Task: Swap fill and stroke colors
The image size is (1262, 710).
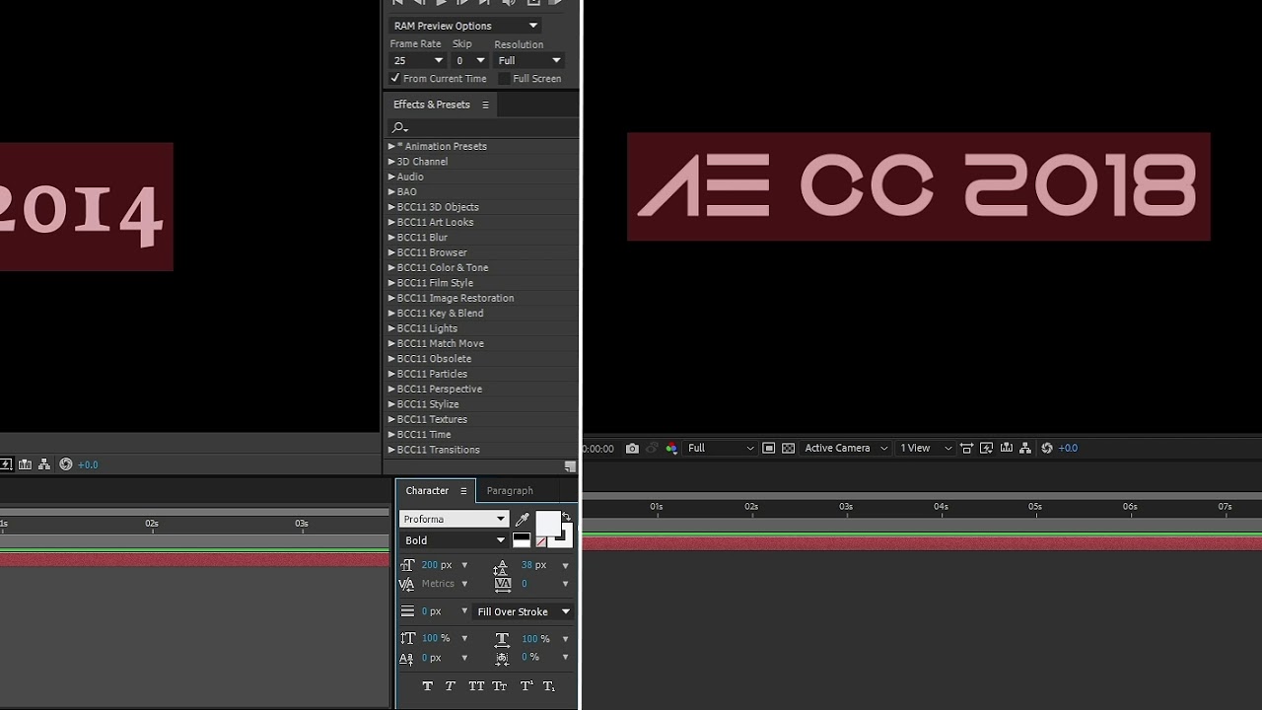Action: [x=566, y=516]
